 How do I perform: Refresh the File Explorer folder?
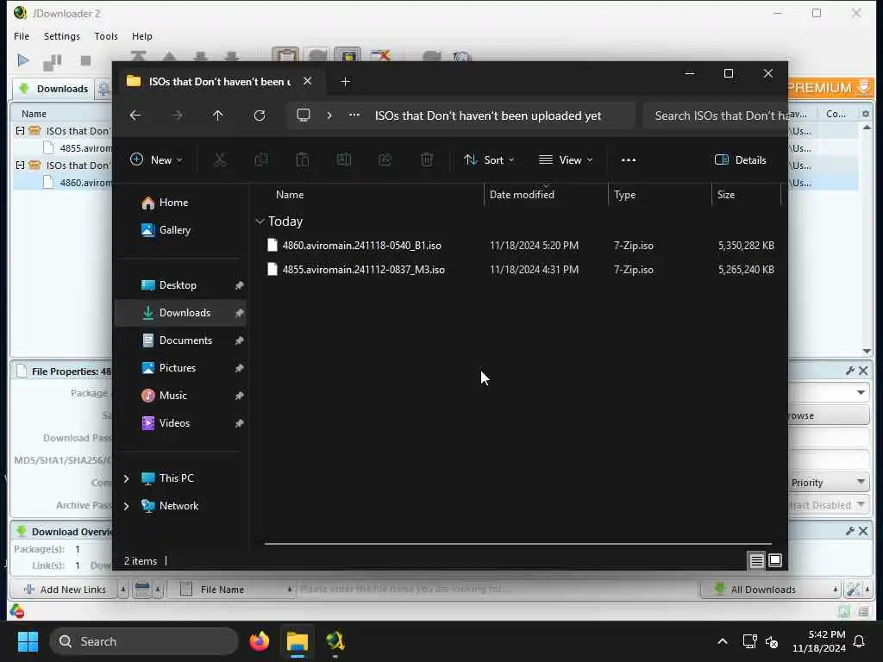point(260,116)
